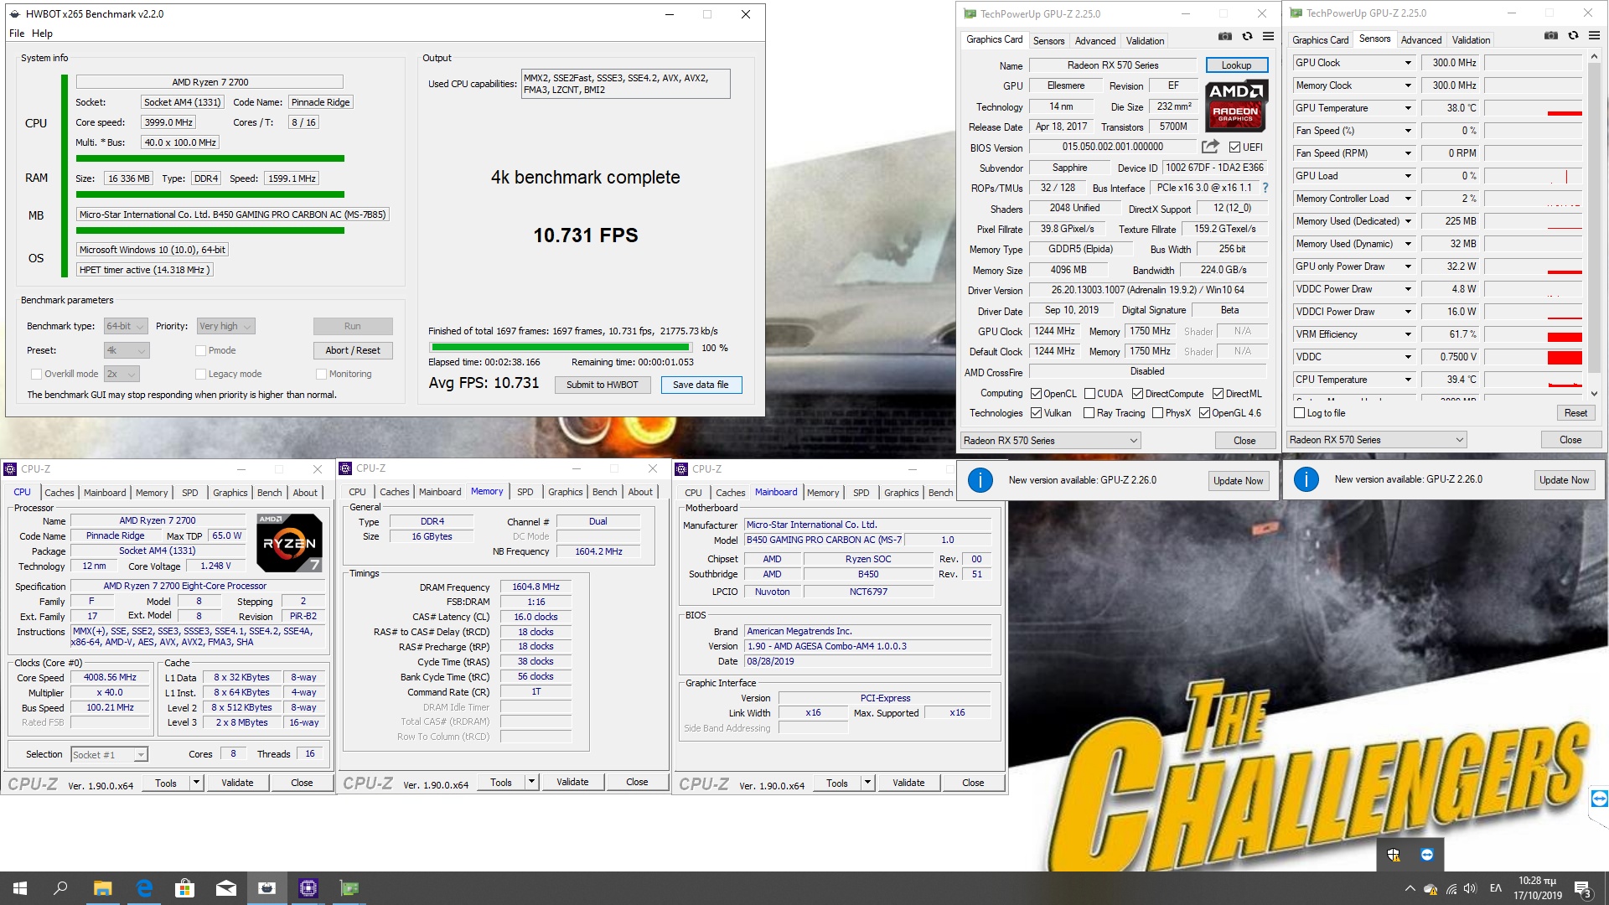This screenshot has width=1609, height=905.
Task: Take screenshot via camera icon in GPU-Z Graphics Card window
Action: coord(1225,37)
